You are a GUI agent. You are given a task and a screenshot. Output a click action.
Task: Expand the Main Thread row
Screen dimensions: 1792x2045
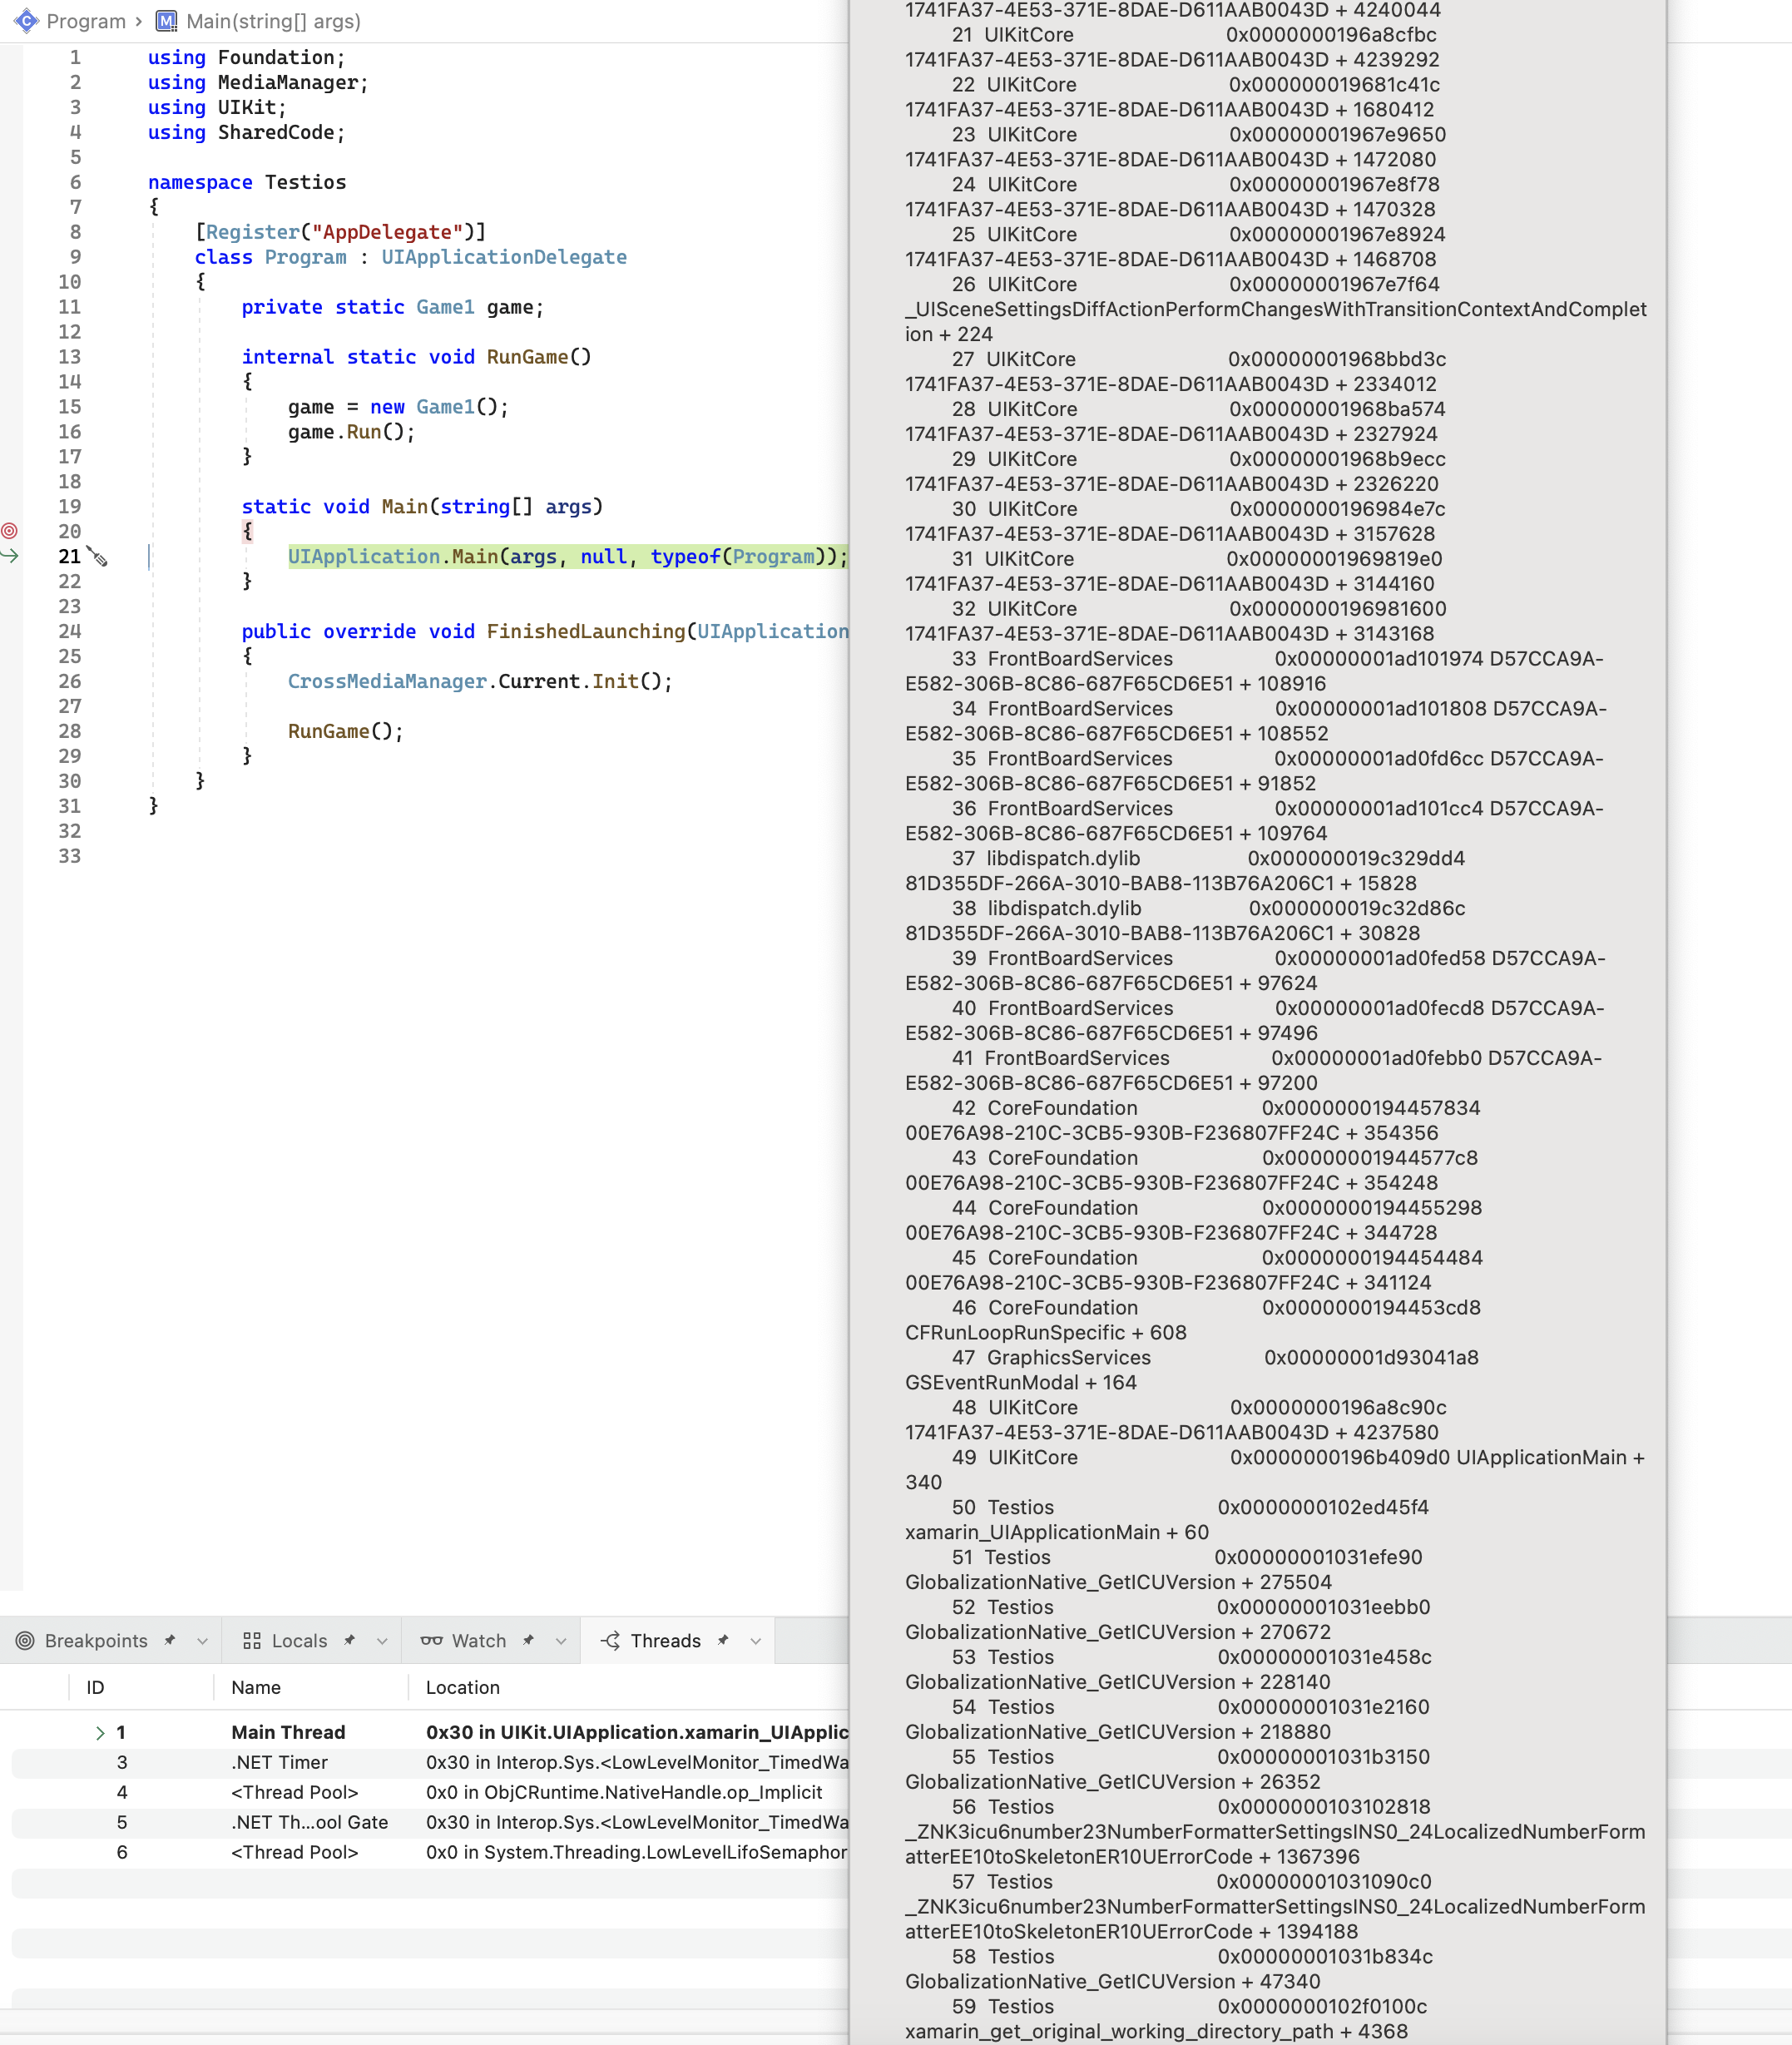click(x=100, y=1733)
